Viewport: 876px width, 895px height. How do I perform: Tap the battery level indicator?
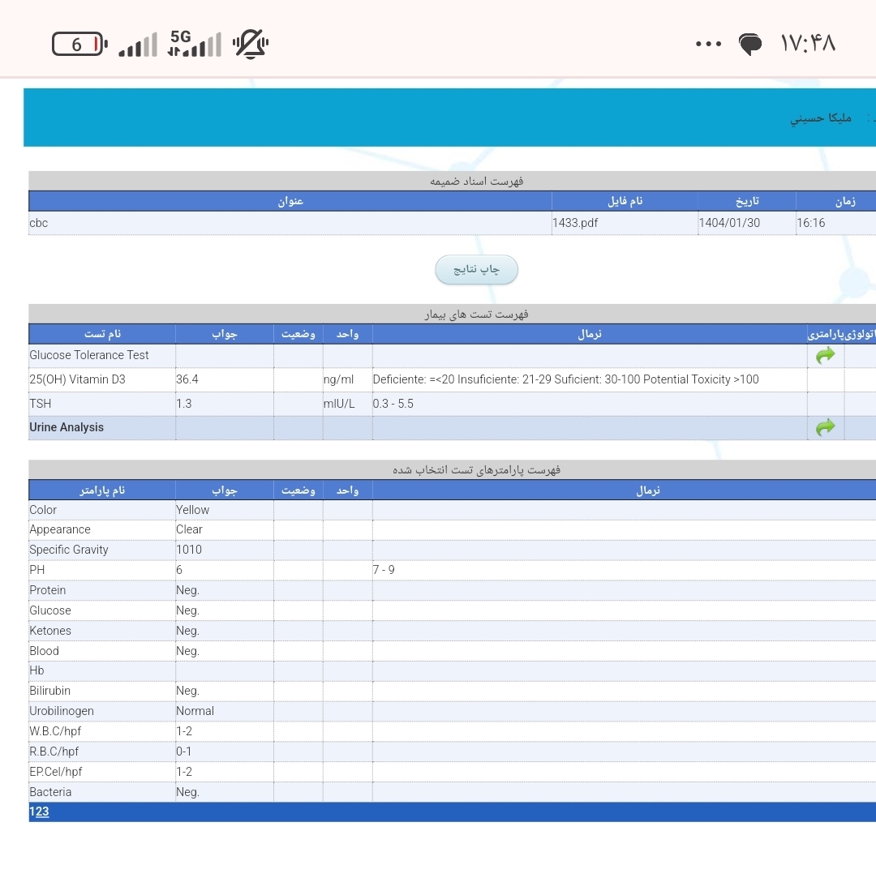79,44
